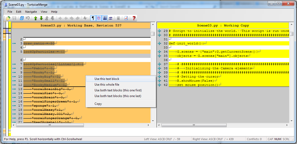Jump to previous difference with green up arrow
Image resolution: width=297 pixels, height=144 pixels.
(36, 18)
